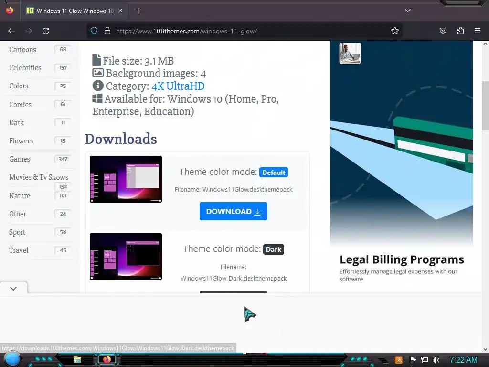Open the Action Center flag tray icon
This screenshot has height=367, width=489.
[x=413, y=360]
